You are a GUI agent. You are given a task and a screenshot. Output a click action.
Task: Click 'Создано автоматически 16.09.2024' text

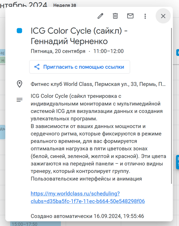[x=87, y=216]
